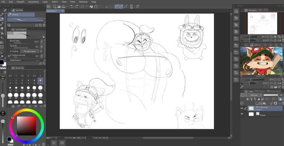
Task: Create a new raster layer
Action: point(257,103)
